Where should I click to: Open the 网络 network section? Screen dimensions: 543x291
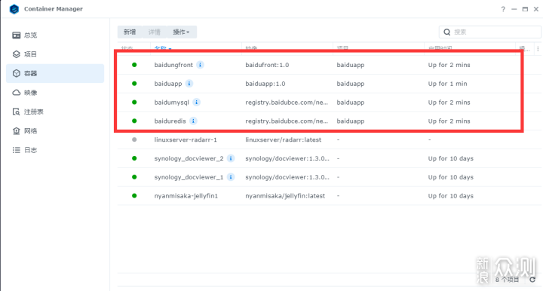coord(55,131)
